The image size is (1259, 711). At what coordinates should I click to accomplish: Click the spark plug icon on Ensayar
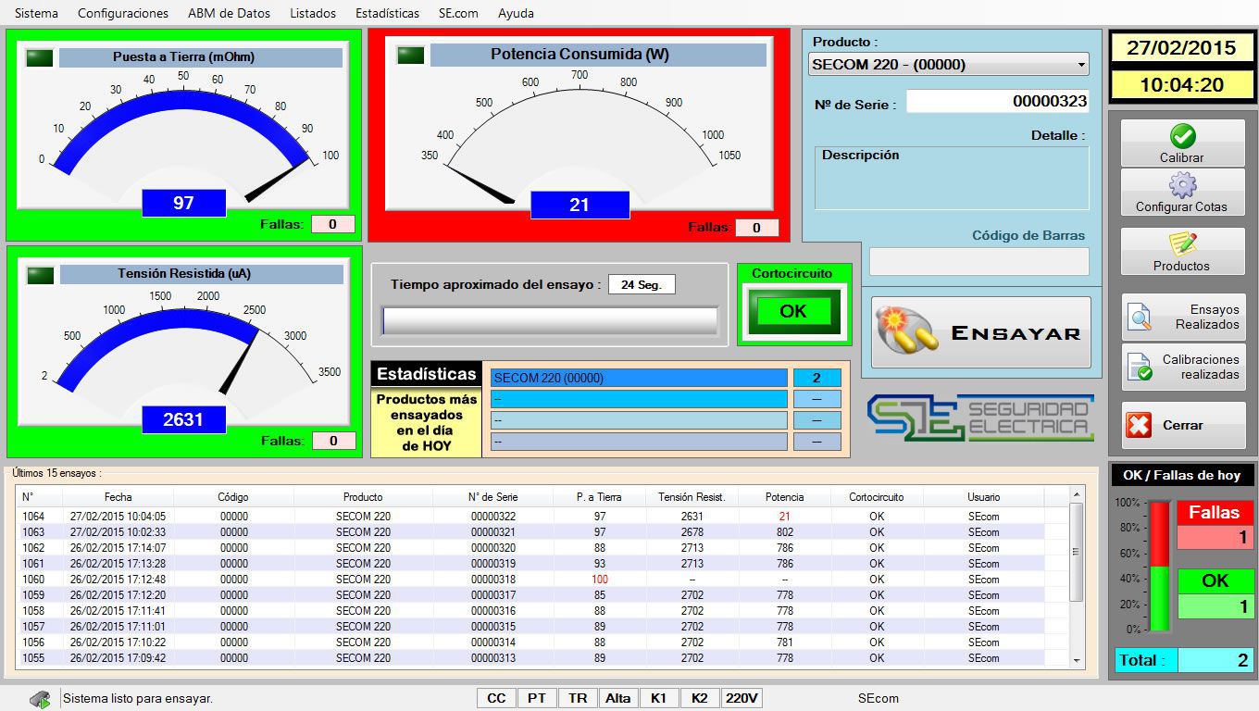point(906,332)
